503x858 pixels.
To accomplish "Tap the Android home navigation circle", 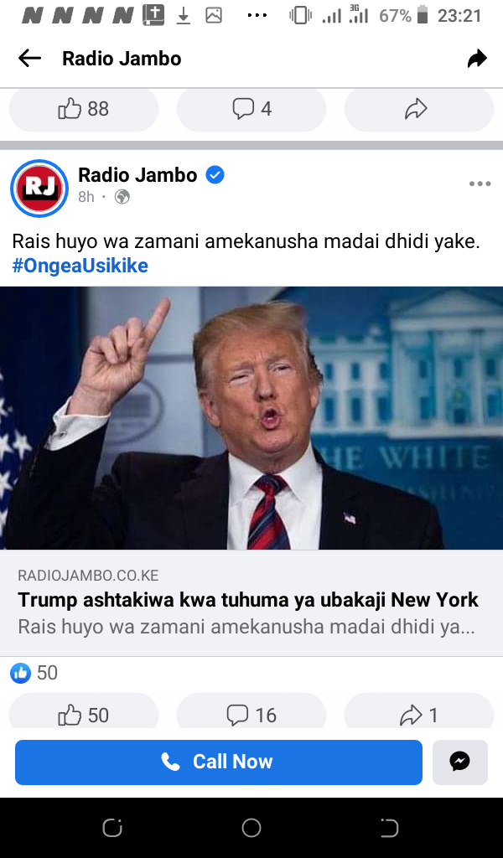I will click(251, 828).
